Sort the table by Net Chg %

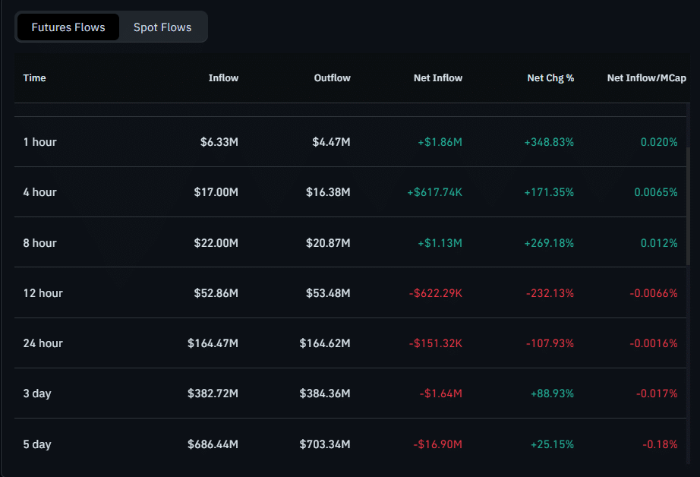pyautogui.click(x=550, y=77)
